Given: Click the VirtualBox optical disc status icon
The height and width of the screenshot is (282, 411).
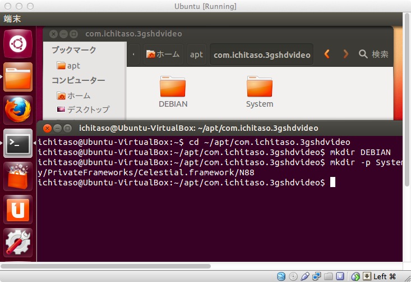Looking at the screenshot, I should click(x=293, y=276).
